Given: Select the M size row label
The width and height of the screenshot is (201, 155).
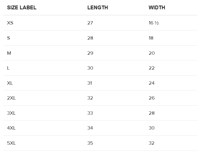Looking at the screenshot, I should 9,53.
